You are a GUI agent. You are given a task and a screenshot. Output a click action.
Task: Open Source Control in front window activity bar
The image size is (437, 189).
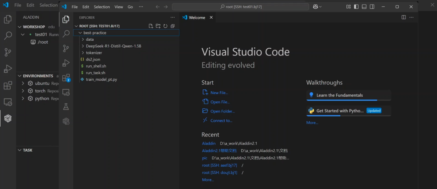(66, 48)
